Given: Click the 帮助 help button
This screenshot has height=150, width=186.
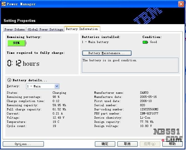Looking at the screenshot, I should point(172,144).
